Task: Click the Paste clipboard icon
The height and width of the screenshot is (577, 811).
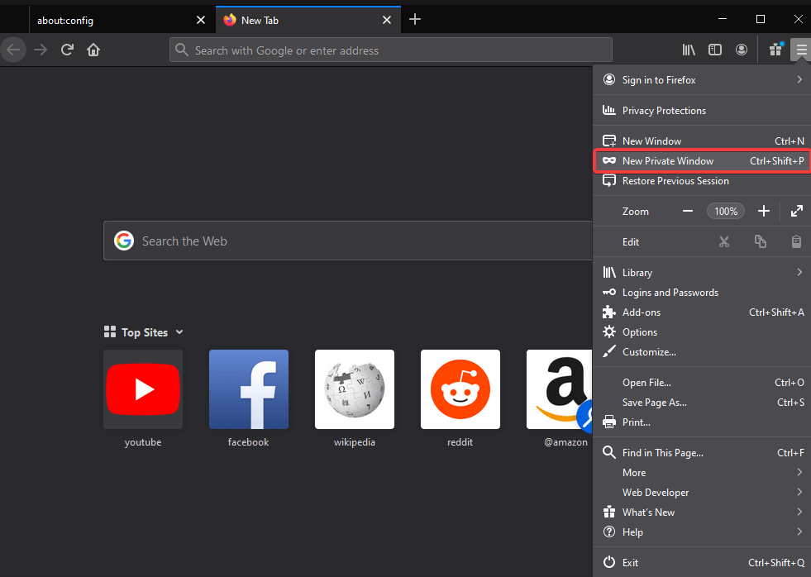Action: [x=796, y=241]
